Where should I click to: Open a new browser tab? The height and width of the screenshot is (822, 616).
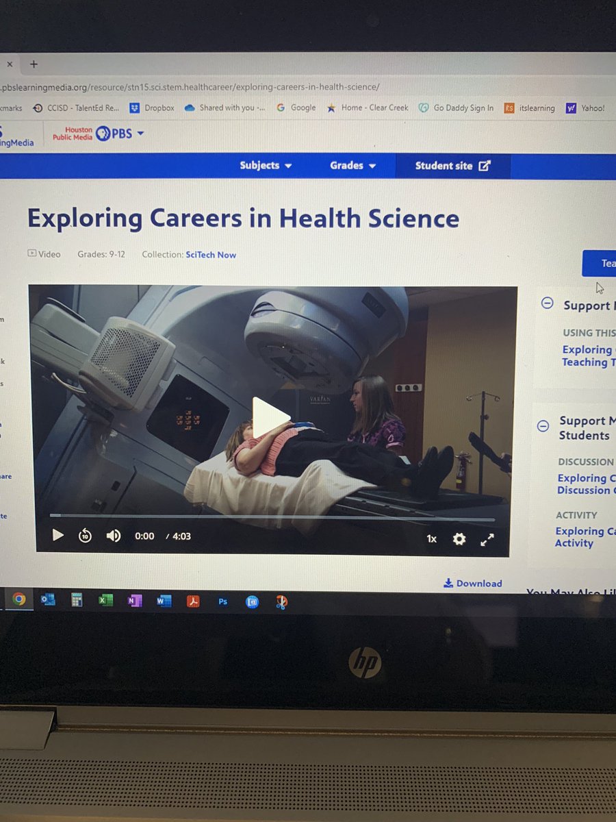34,64
